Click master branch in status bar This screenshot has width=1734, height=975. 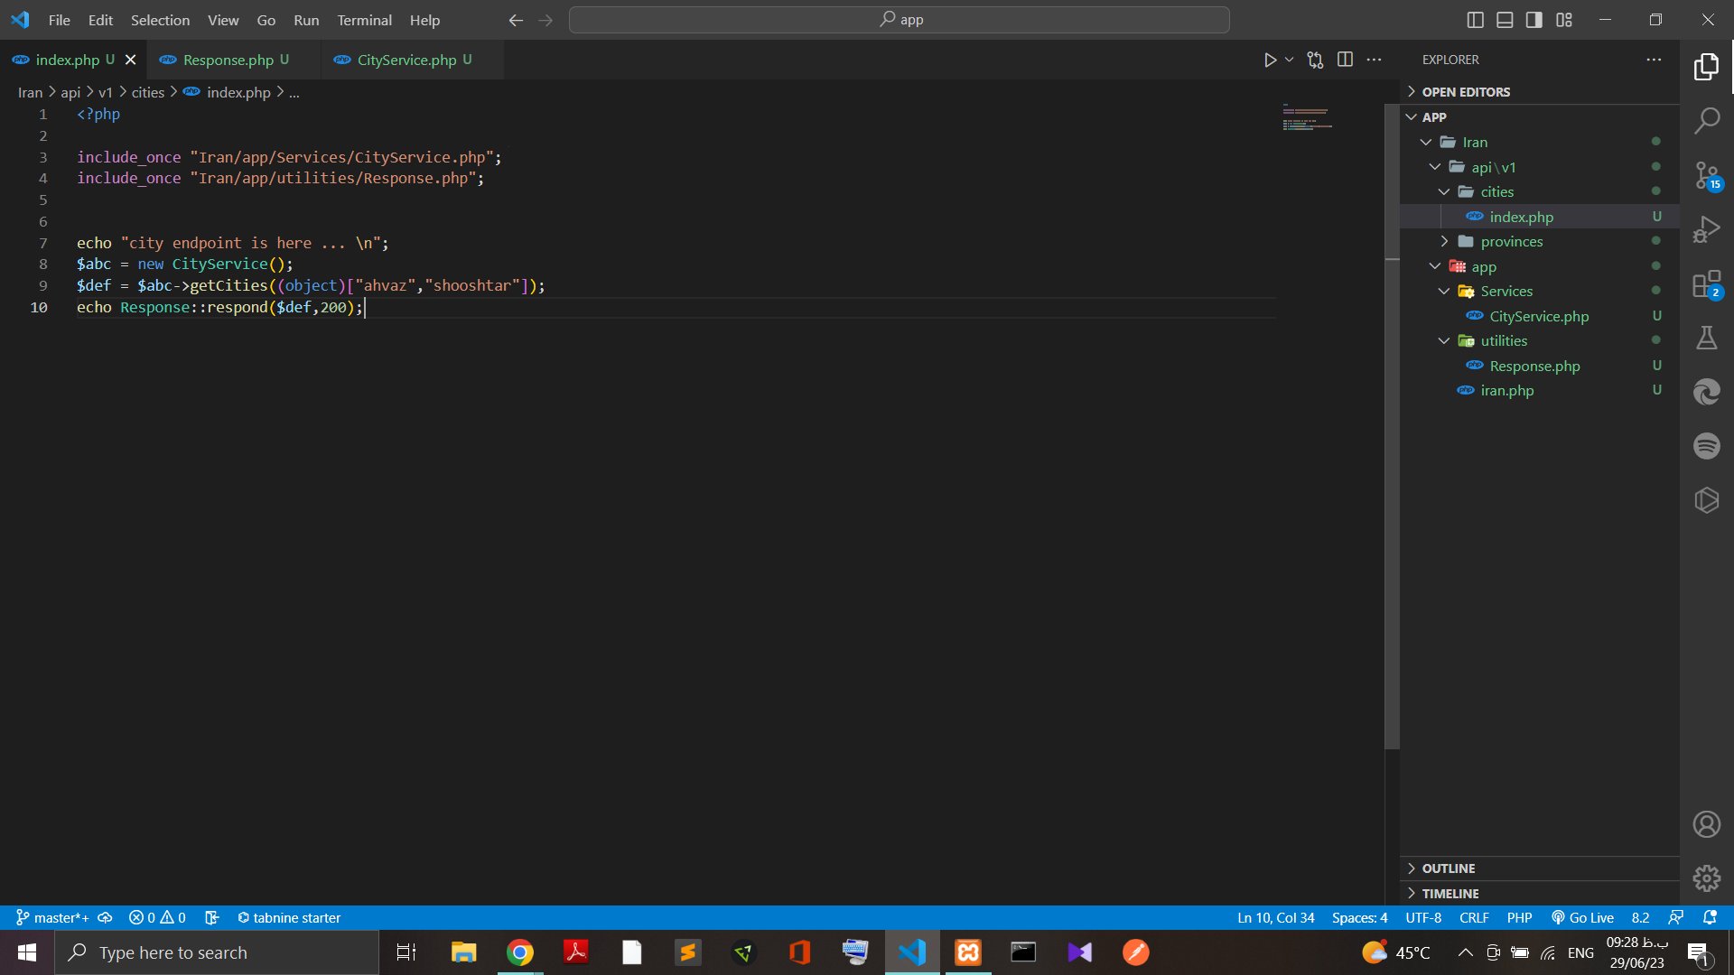52,917
